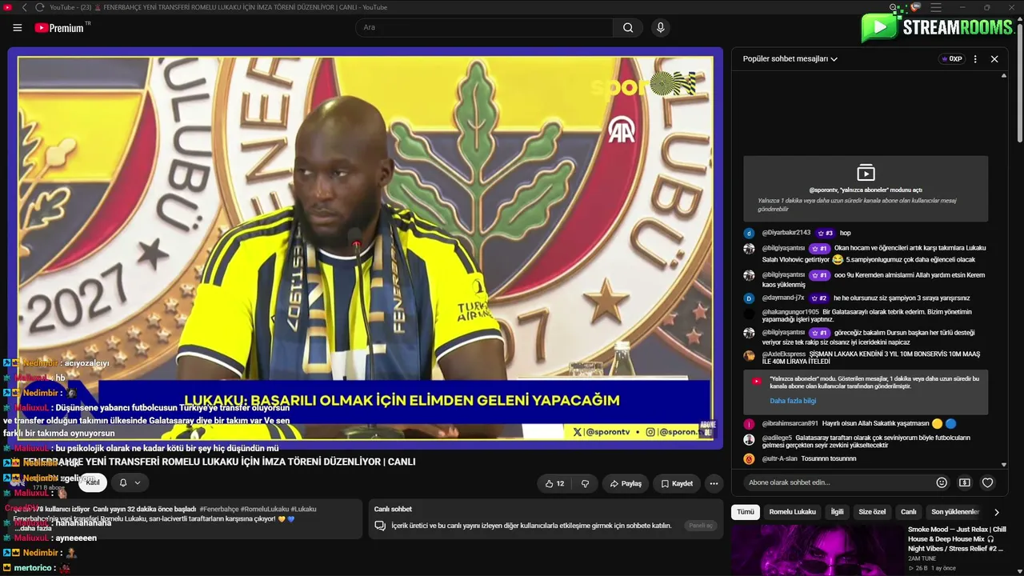This screenshot has width=1024, height=576.
Task: Open the YouTube guide hamburger menu
Action: tap(18, 27)
